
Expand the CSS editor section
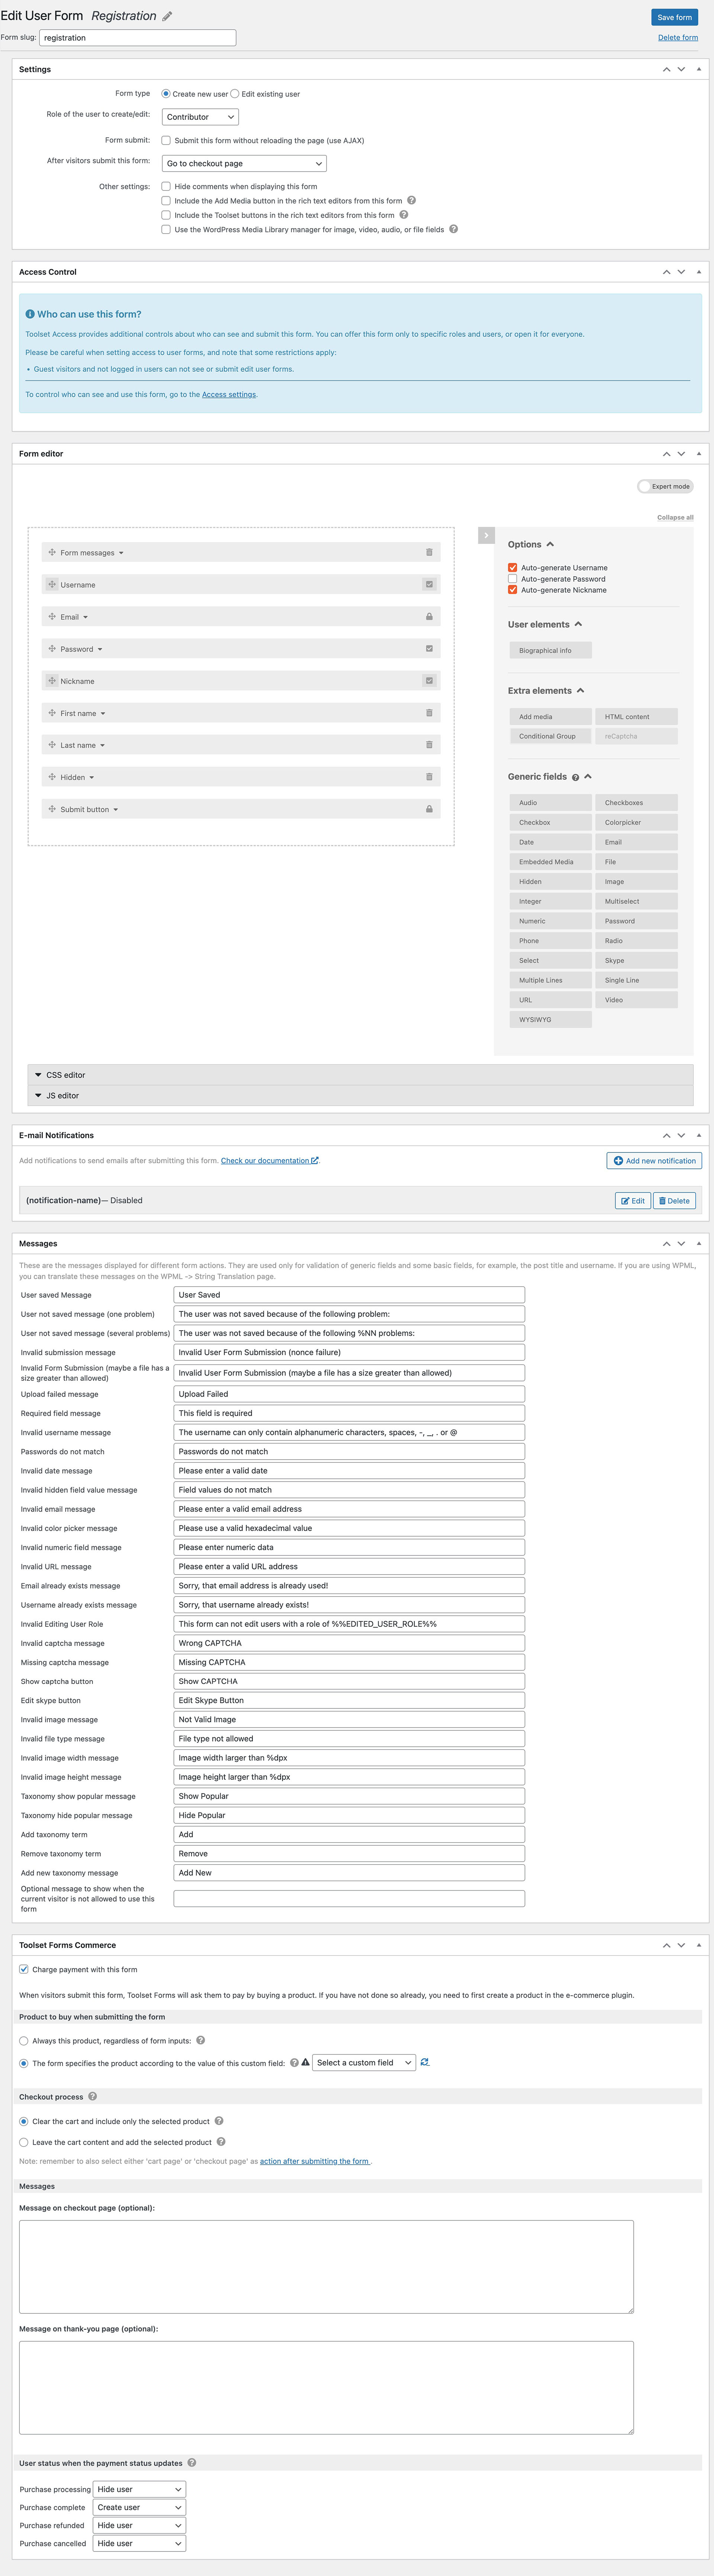click(360, 1075)
